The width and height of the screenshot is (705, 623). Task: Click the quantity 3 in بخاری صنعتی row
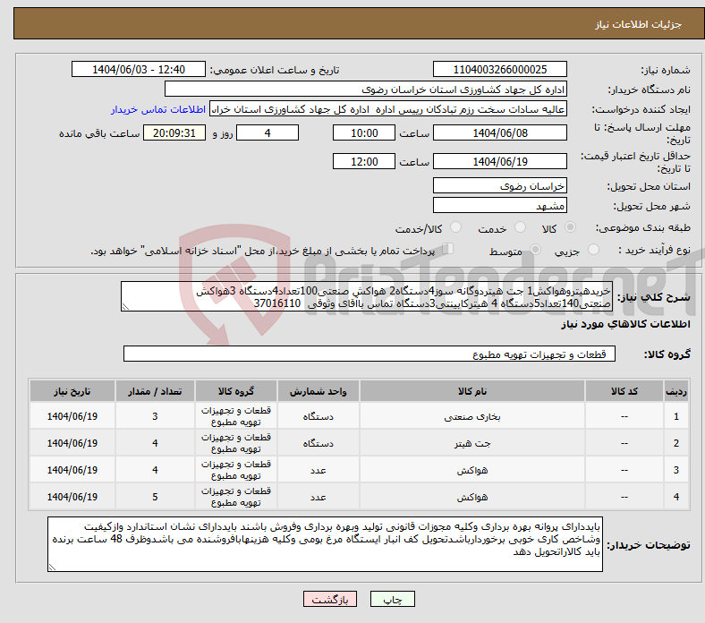tap(155, 416)
